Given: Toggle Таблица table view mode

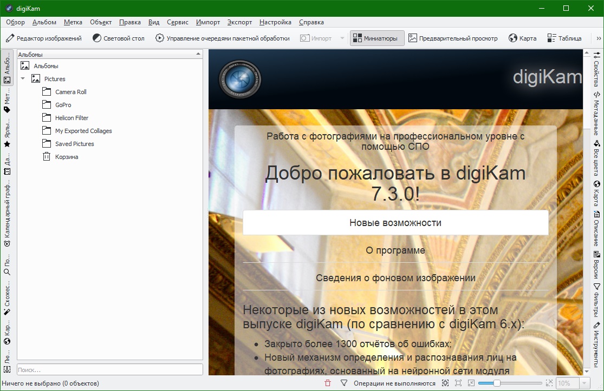Looking at the screenshot, I should [564, 38].
